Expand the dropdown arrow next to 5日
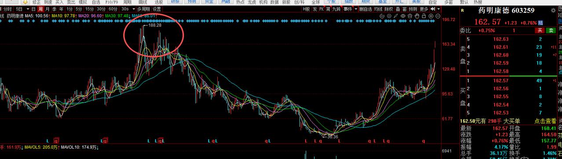Viewport: 562px width, 159px height. tap(28, 9)
